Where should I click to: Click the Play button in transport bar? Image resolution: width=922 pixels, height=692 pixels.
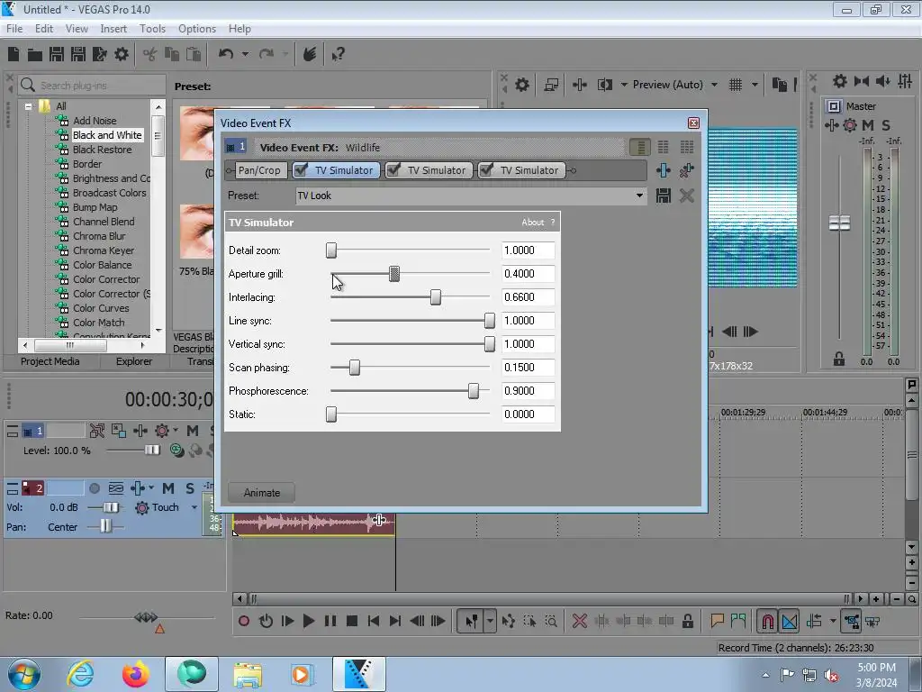[308, 621]
